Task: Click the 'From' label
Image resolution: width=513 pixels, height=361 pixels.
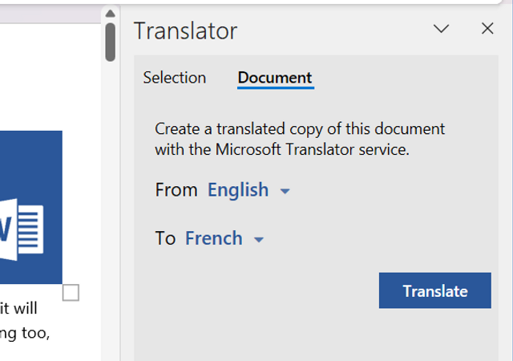Action: [176, 189]
